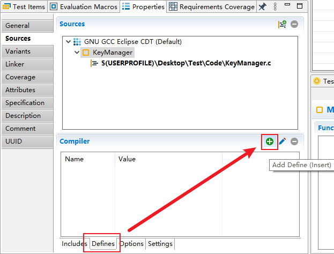Open the view menu three-dots icon

point(275,7)
